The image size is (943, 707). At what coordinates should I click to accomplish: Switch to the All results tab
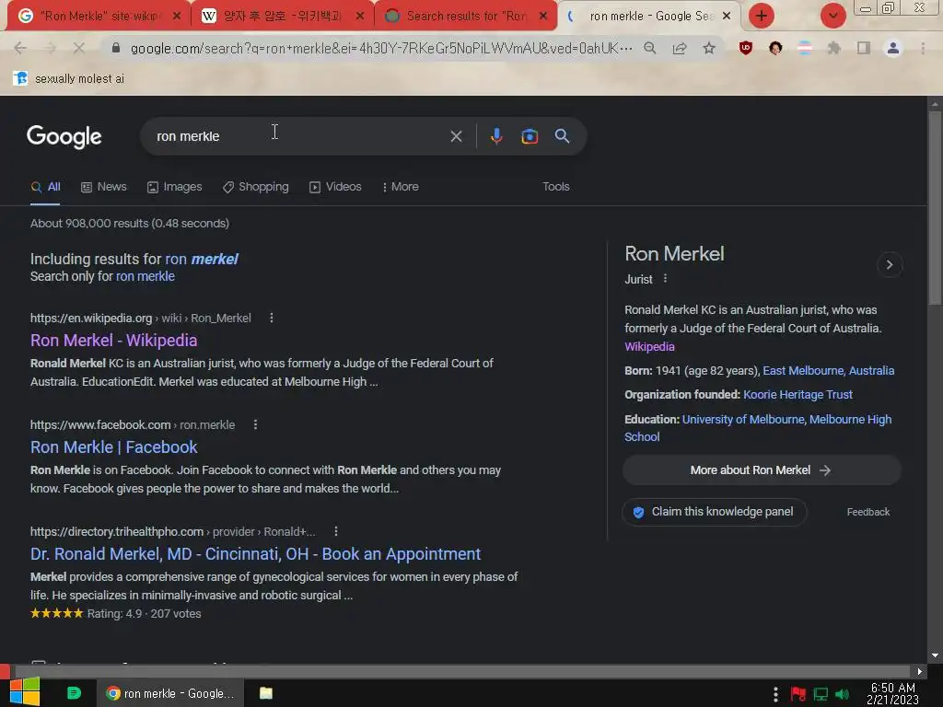(46, 187)
